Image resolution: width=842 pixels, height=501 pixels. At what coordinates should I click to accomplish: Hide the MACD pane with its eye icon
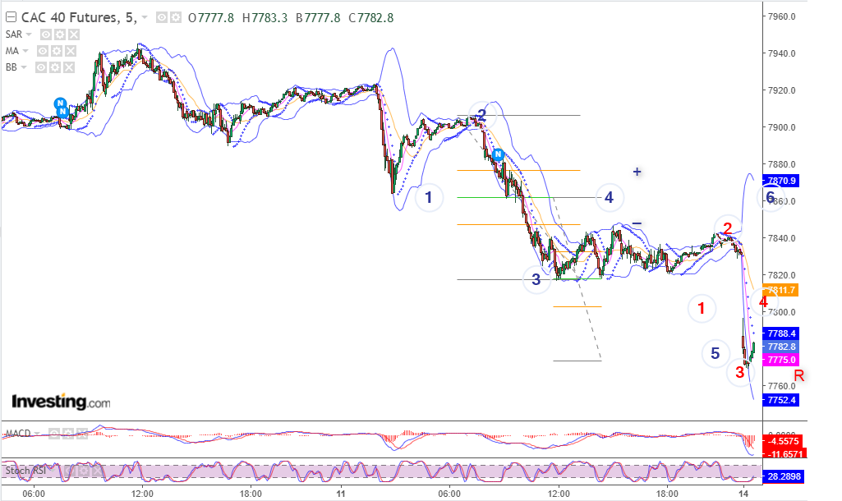pyautogui.click(x=53, y=434)
